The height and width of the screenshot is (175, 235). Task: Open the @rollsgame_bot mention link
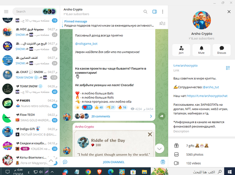click(86, 44)
